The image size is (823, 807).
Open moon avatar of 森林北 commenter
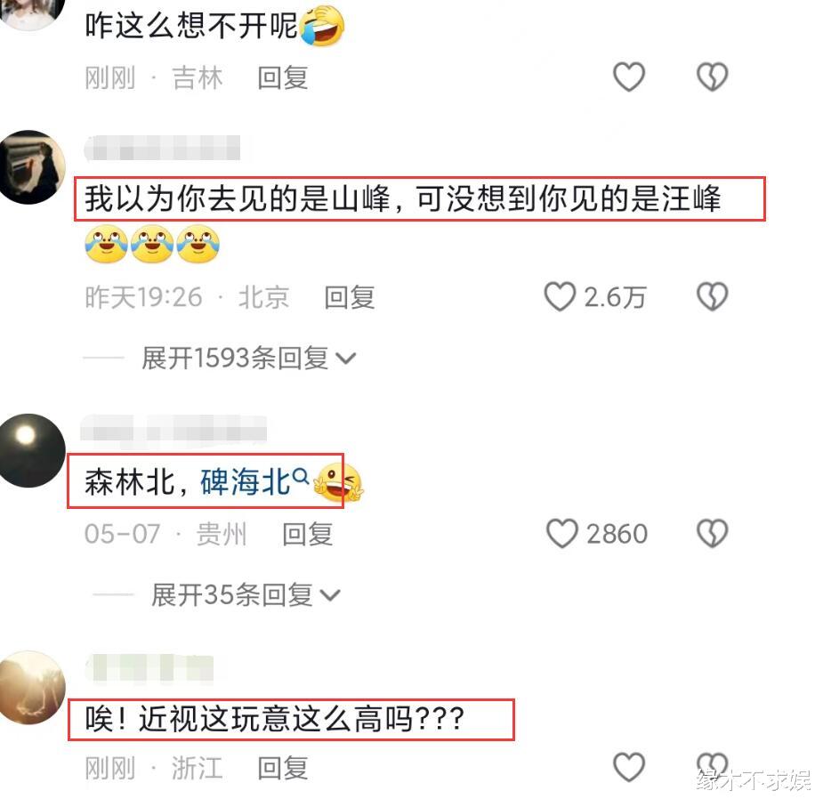30,450
